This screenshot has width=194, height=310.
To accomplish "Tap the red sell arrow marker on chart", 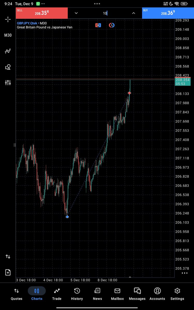I will (x=129, y=93).
